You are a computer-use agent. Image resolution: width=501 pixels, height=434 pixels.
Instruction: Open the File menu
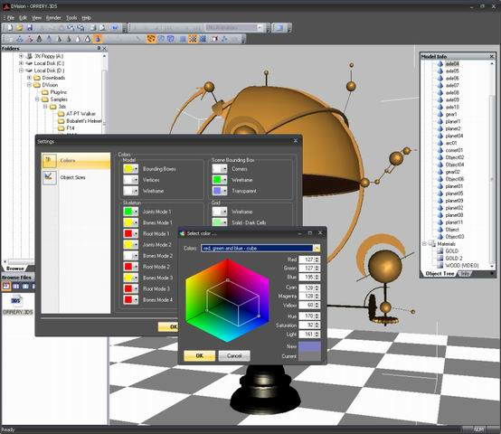11,18
